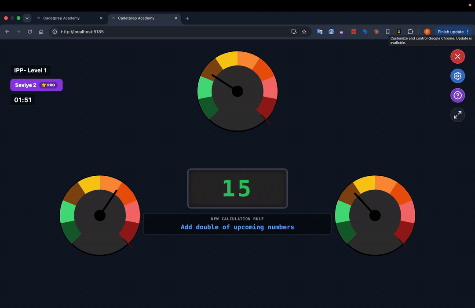
Task: Click the green number 15 display
Action: 237,188
